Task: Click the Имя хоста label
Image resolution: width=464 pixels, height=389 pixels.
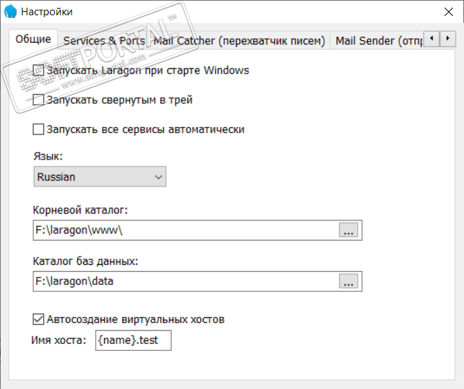Action: click(58, 340)
